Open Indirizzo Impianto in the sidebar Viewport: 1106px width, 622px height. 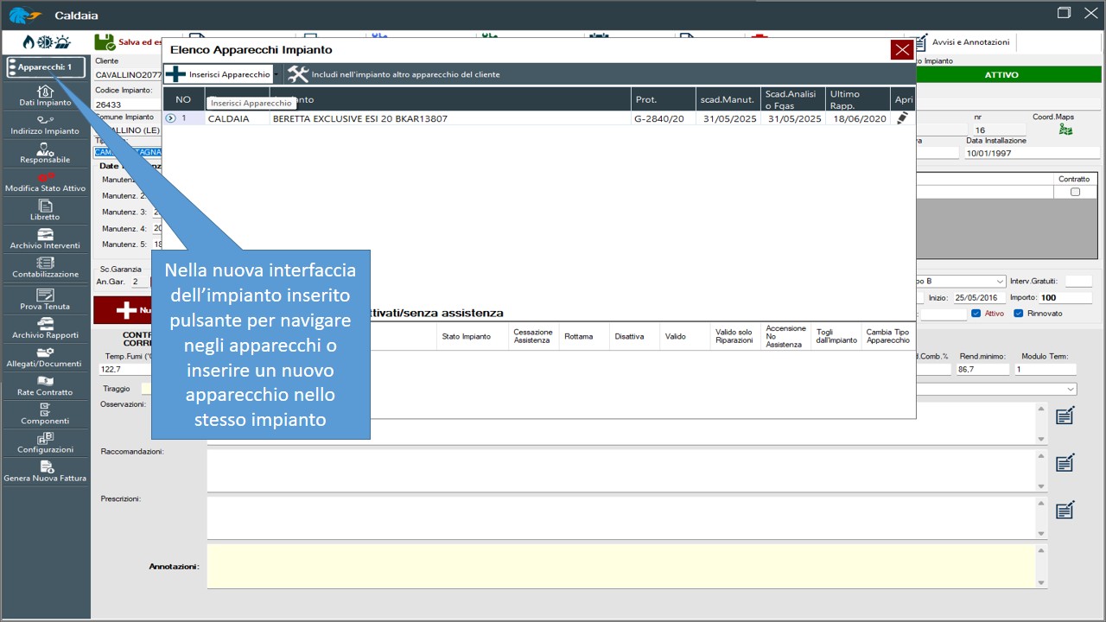45,124
